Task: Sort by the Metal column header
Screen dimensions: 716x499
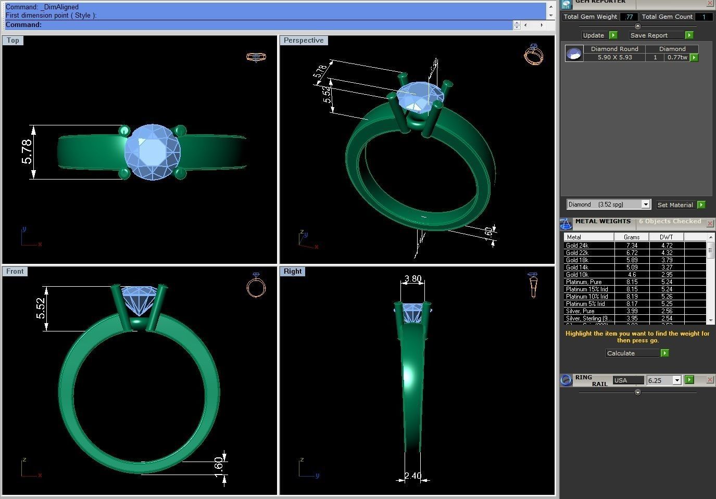Action: coord(588,237)
